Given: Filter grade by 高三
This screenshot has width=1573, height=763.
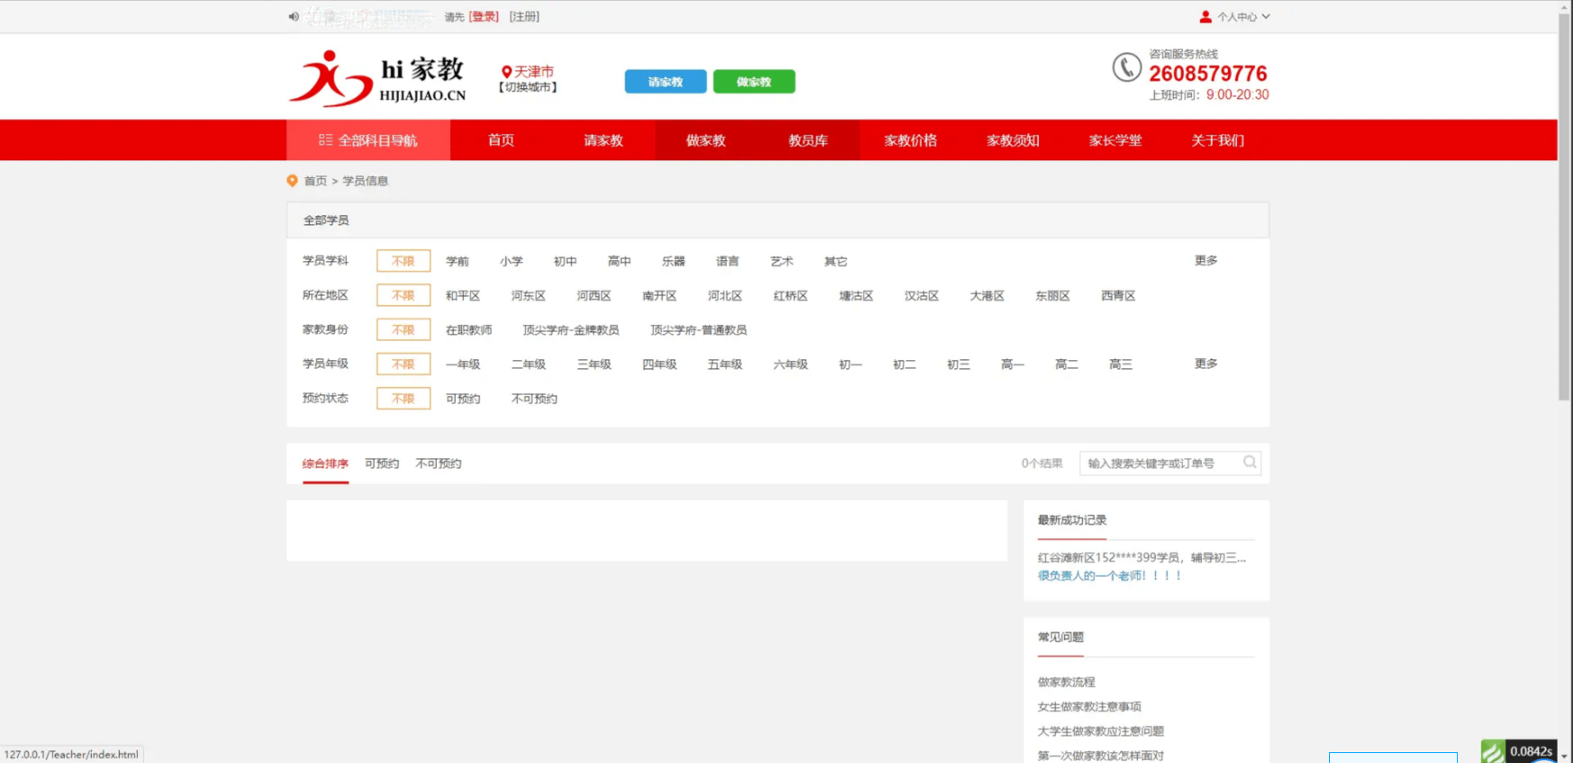Looking at the screenshot, I should coord(1121,364).
